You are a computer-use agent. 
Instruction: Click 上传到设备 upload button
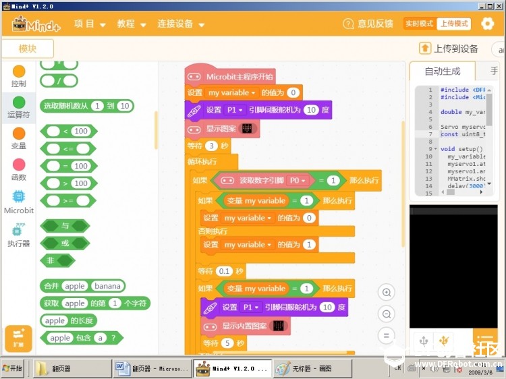pyautogui.click(x=449, y=49)
